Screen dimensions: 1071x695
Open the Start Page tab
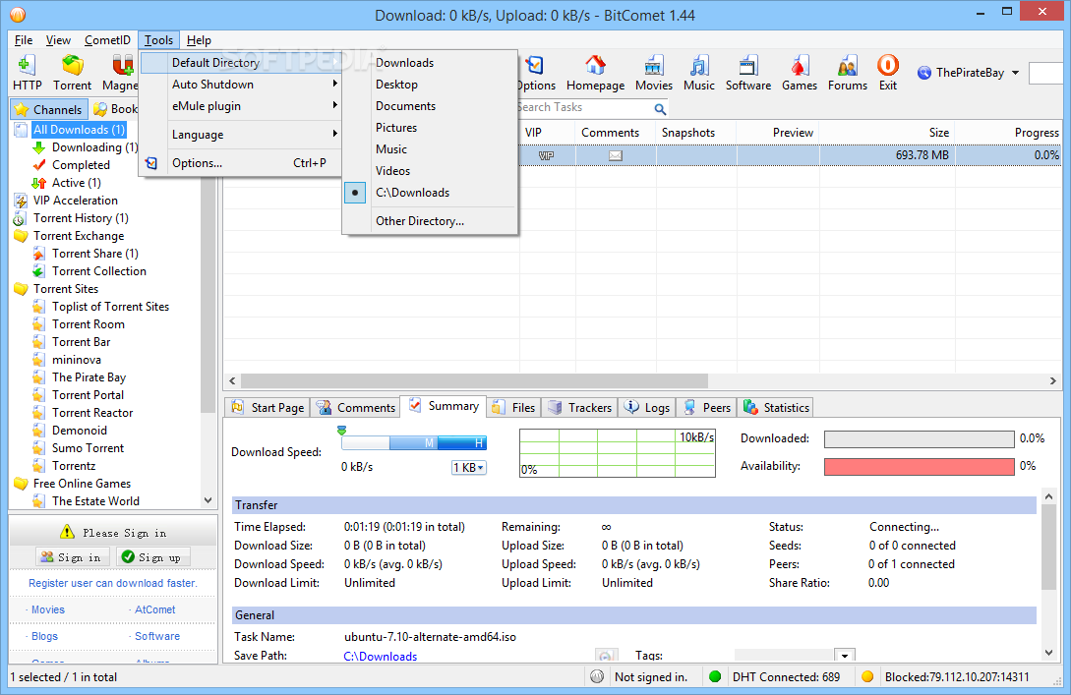tap(268, 408)
